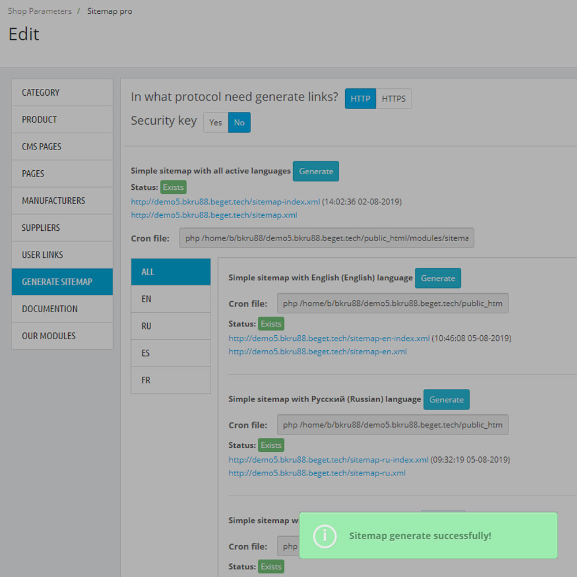Click the 09:32:19 05-08-2019 timestamp
The width and height of the screenshot is (577, 577).
tap(470, 460)
